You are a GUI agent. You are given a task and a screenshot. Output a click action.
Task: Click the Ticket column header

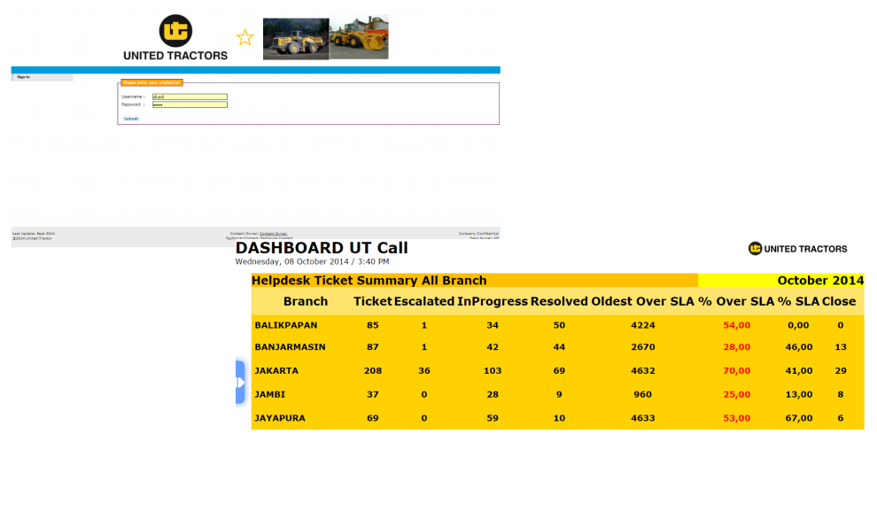click(x=372, y=301)
